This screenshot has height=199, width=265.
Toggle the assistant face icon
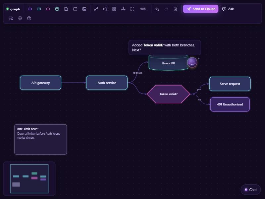point(20,18)
